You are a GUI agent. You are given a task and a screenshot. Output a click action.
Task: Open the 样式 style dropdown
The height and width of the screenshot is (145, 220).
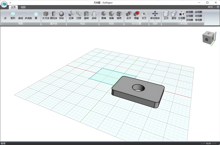[211, 7]
